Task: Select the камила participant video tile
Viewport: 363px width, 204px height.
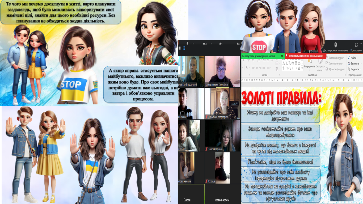Action: (x=191, y=168)
